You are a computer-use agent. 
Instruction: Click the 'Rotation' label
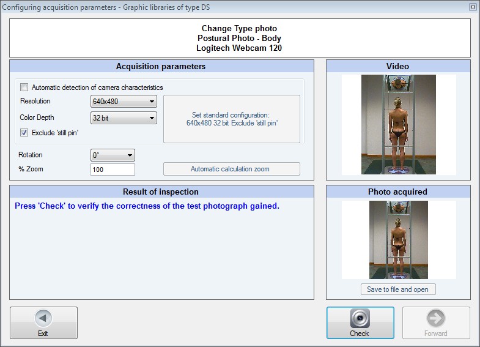pos(31,155)
